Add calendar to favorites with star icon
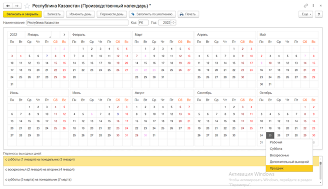The height and width of the screenshot is (189, 328). click(27, 6)
